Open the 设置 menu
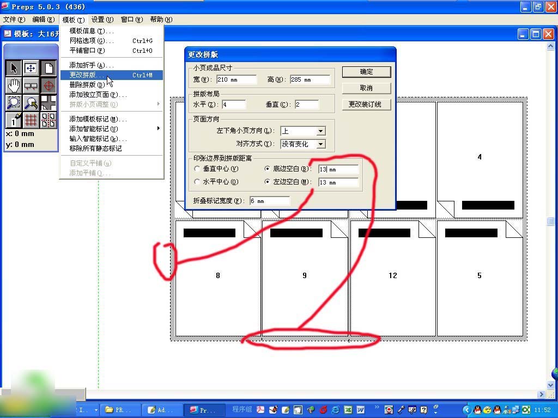 [102, 20]
